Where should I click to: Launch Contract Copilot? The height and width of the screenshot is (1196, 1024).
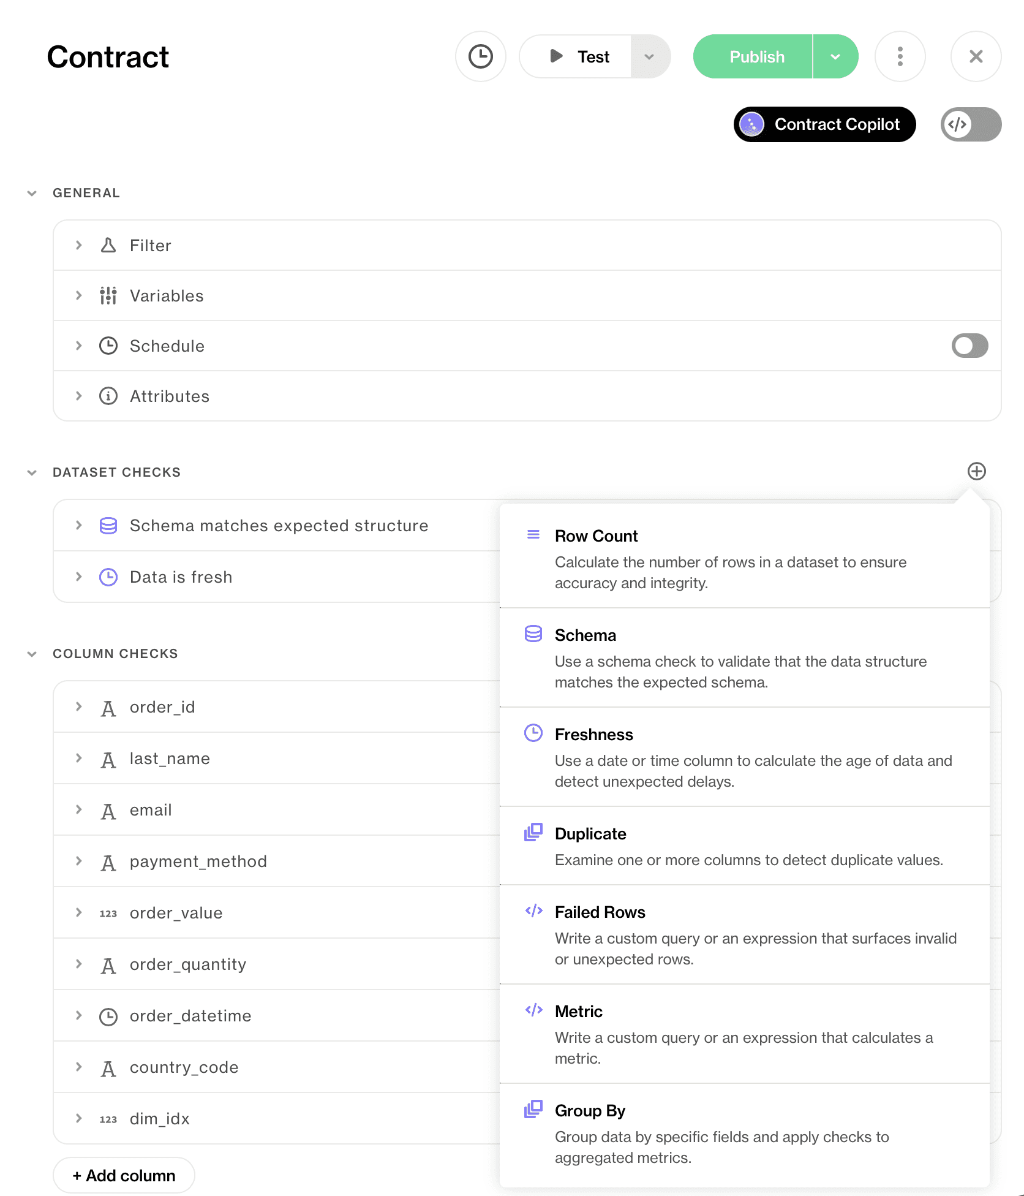(825, 124)
